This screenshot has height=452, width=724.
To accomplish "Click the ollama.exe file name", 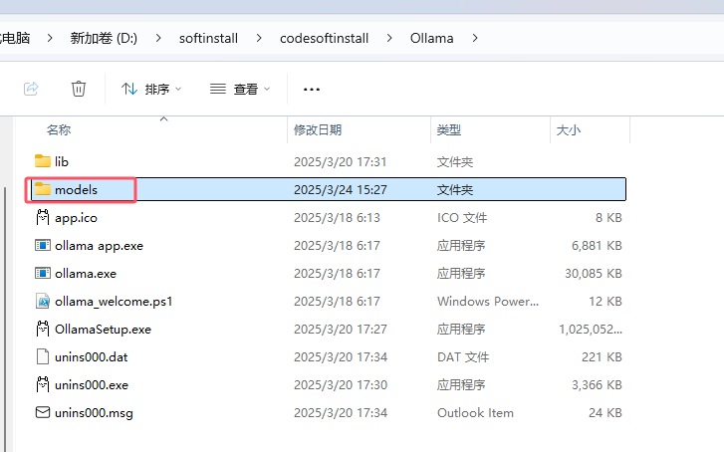I will (x=86, y=274).
